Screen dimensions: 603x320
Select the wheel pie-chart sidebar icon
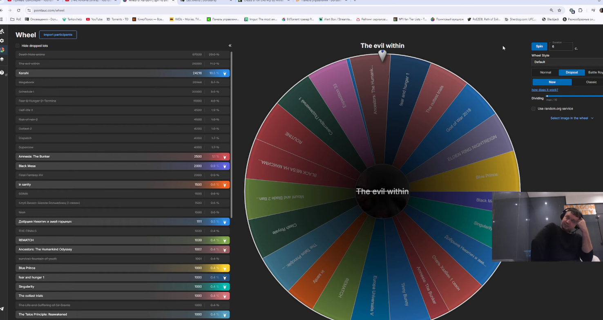click(x=2, y=50)
